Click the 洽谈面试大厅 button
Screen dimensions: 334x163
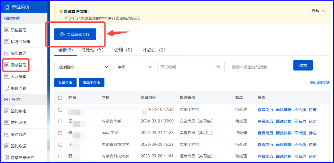pos(75,34)
